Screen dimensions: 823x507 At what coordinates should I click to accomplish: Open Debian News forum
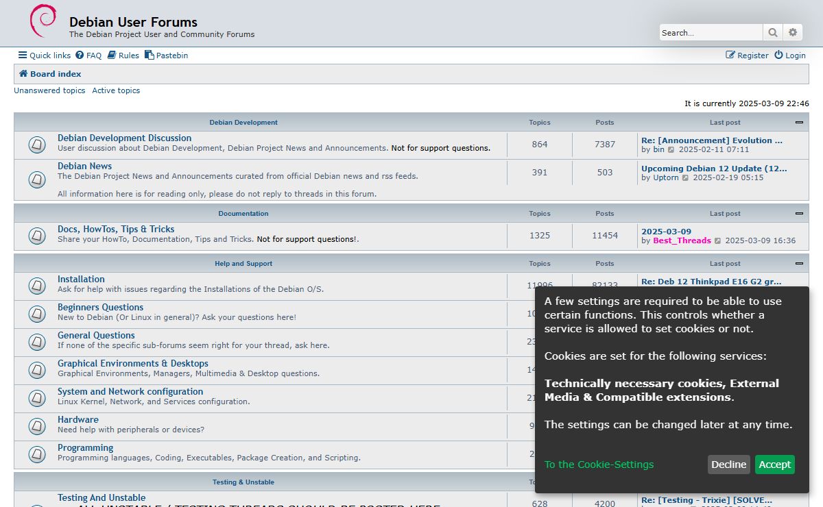click(x=84, y=166)
